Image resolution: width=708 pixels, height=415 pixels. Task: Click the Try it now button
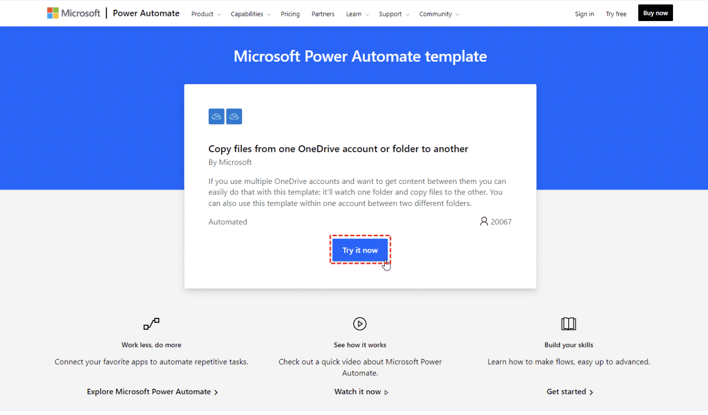360,250
